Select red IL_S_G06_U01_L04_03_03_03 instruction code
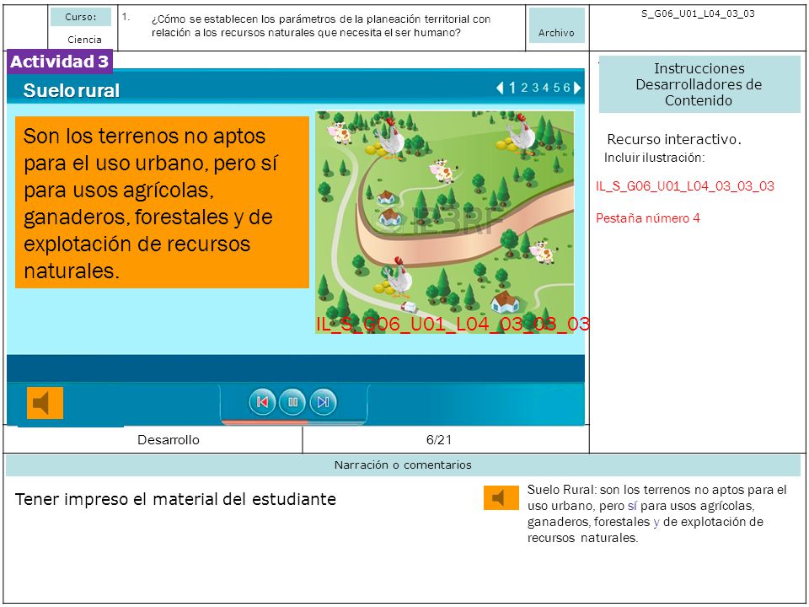This screenshot has width=809, height=607. [x=684, y=186]
